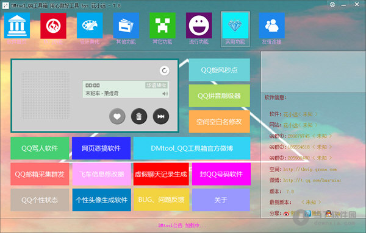Click the 华语MHz channel label
The height and width of the screenshot is (233, 366).
point(156,85)
